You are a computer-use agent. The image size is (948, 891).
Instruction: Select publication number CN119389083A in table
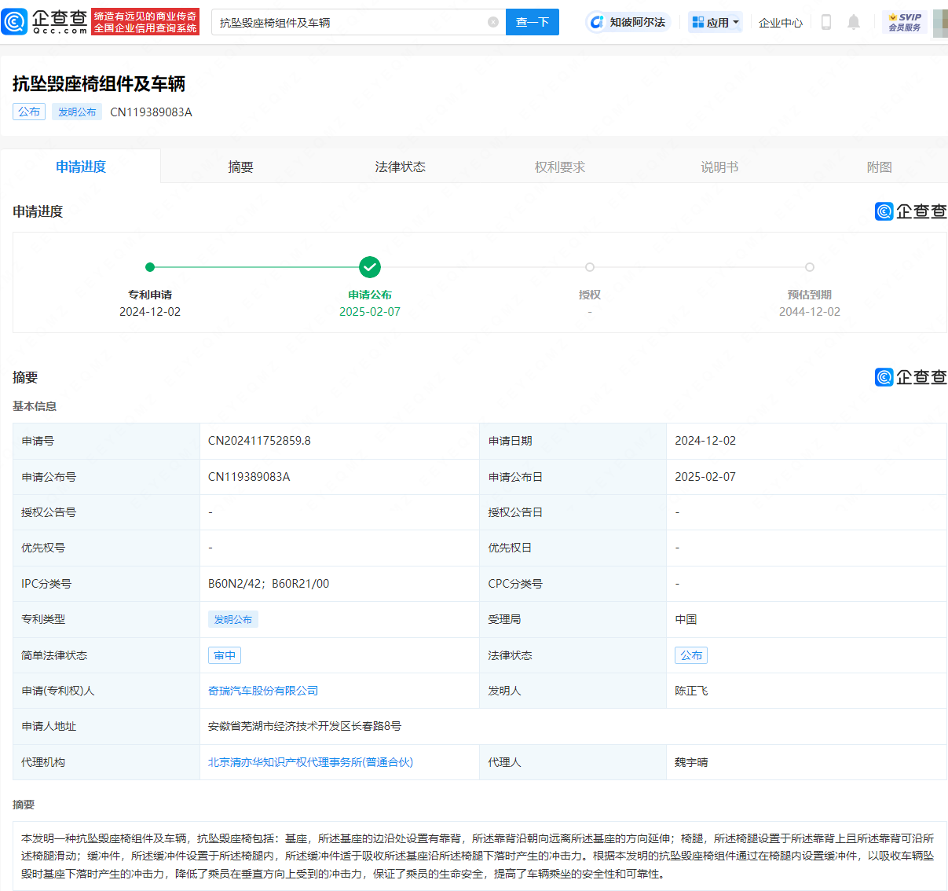(249, 477)
